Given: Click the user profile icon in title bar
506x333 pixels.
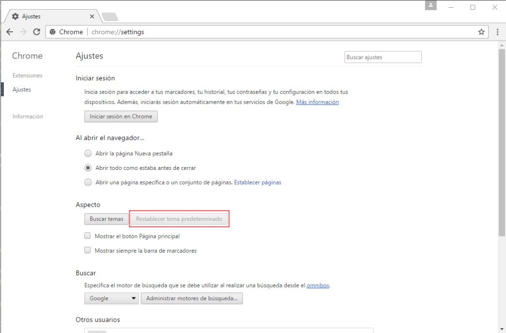Looking at the screenshot, I should [430, 6].
